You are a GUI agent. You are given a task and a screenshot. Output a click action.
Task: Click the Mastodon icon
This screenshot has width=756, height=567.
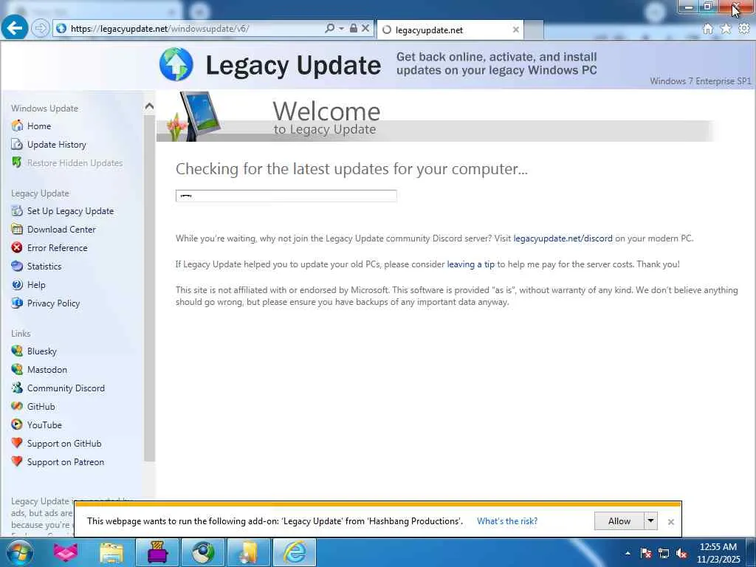[x=17, y=369]
